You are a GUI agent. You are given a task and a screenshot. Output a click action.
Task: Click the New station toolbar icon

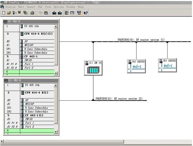point(4,13)
